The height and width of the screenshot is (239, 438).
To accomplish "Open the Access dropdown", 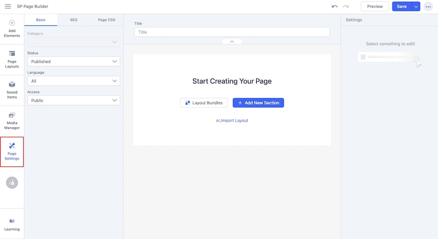I will [74, 100].
